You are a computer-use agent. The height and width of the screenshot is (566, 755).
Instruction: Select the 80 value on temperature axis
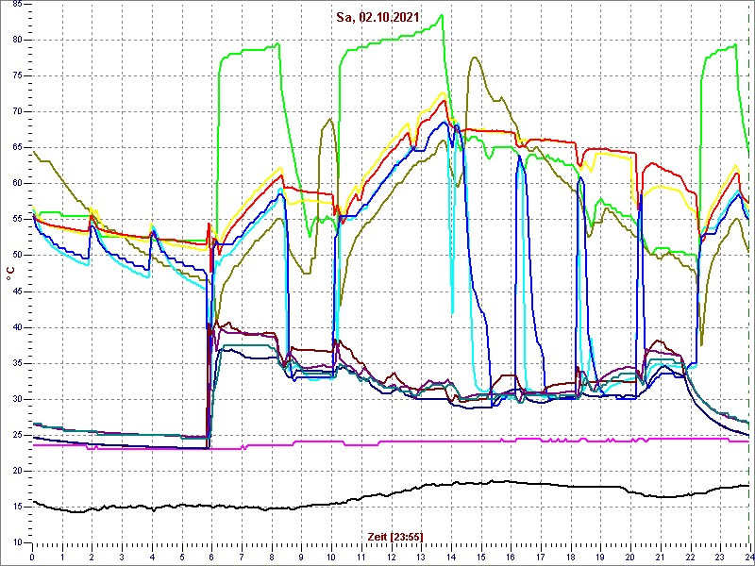coord(16,40)
